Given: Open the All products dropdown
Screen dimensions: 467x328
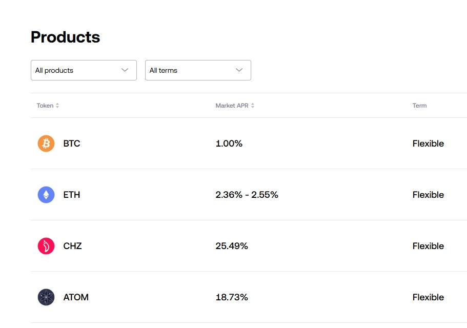Looking at the screenshot, I should 84,70.
